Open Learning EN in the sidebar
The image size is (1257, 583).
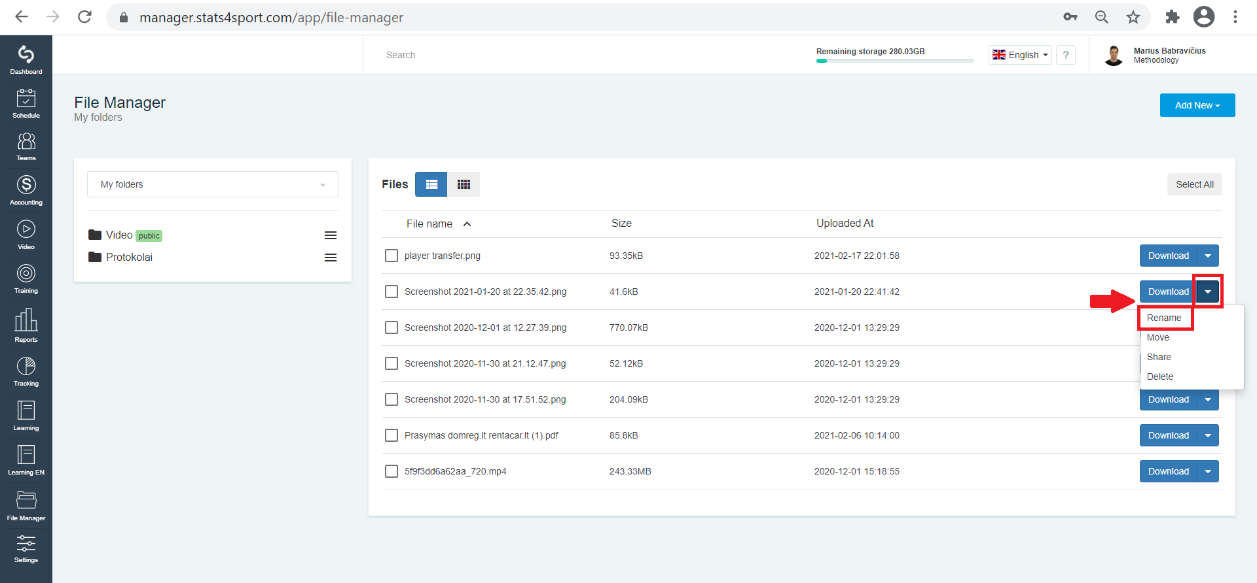pos(26,460)
